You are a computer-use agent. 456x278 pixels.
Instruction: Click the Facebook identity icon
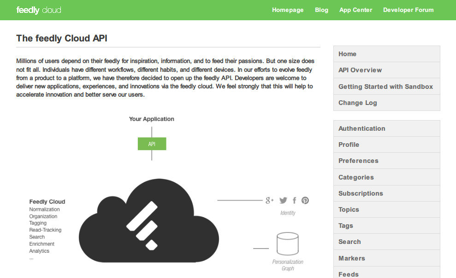pyautogui.click(x=294, y=200)
